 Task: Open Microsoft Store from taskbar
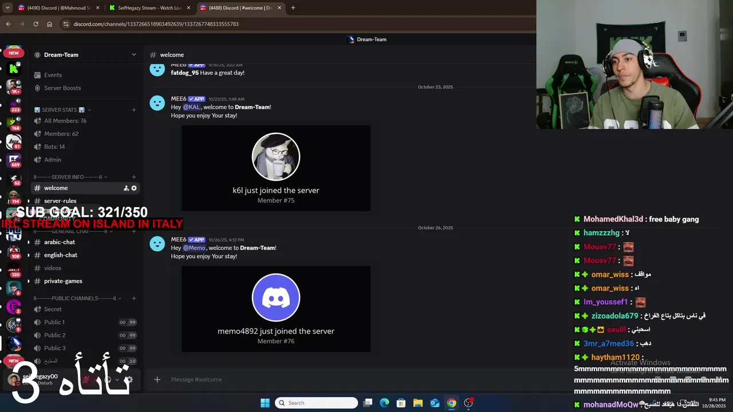[x=401, y=403]
